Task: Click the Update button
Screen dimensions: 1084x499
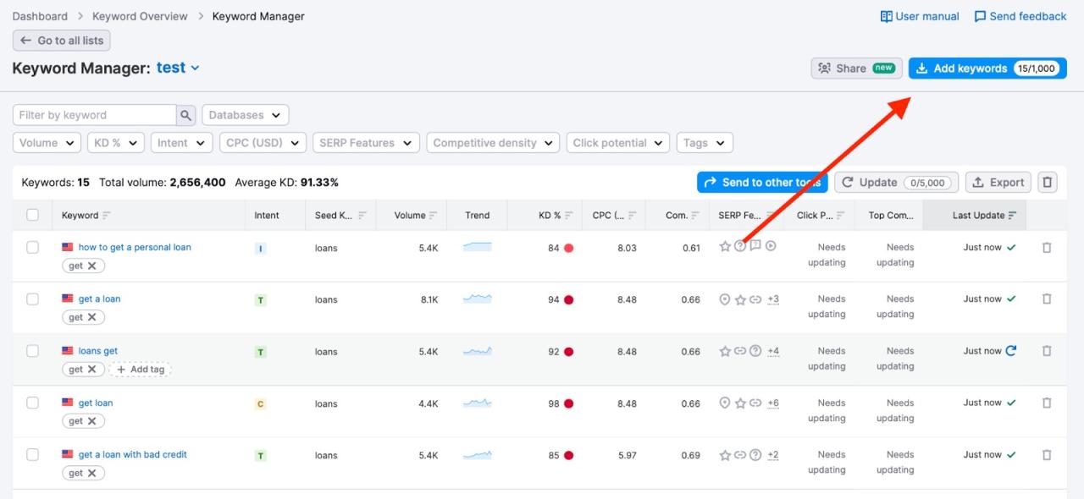Action: [x=897, y=182]
